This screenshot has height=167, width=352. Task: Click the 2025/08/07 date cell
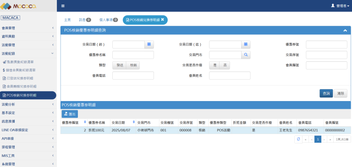123,130
